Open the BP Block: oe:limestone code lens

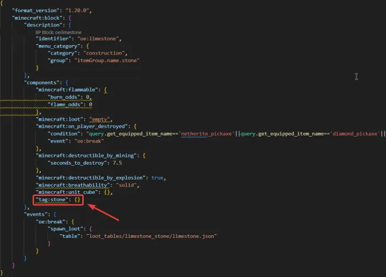58,32
